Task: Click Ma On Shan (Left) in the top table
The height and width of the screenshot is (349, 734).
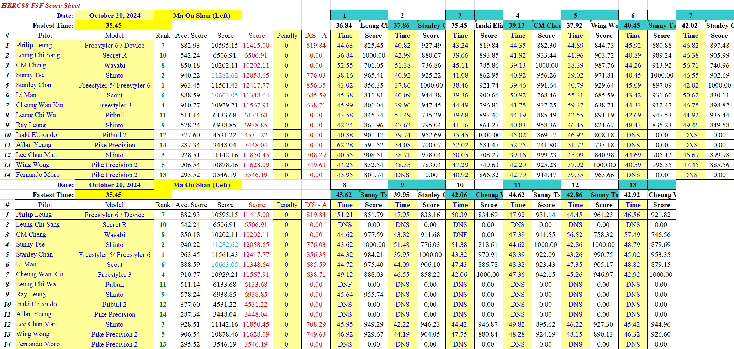Action: (x=201, y=15)
